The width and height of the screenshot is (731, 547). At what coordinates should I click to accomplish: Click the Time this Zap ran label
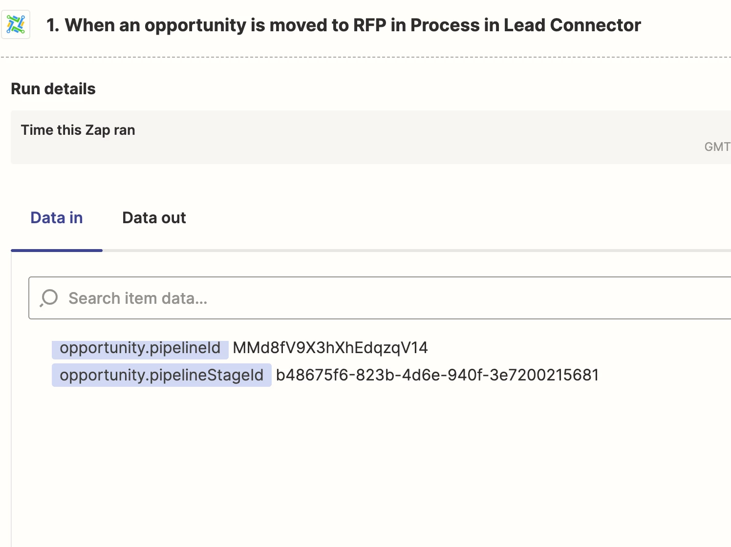pos(78,130)
